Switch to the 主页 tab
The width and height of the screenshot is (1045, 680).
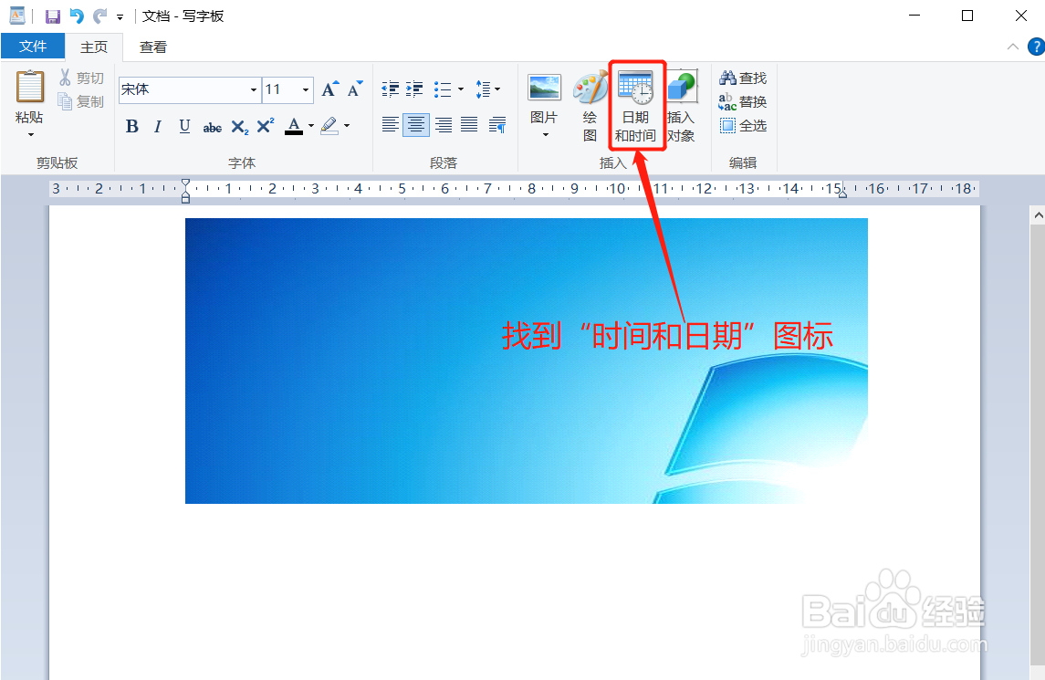pos(94,47)
